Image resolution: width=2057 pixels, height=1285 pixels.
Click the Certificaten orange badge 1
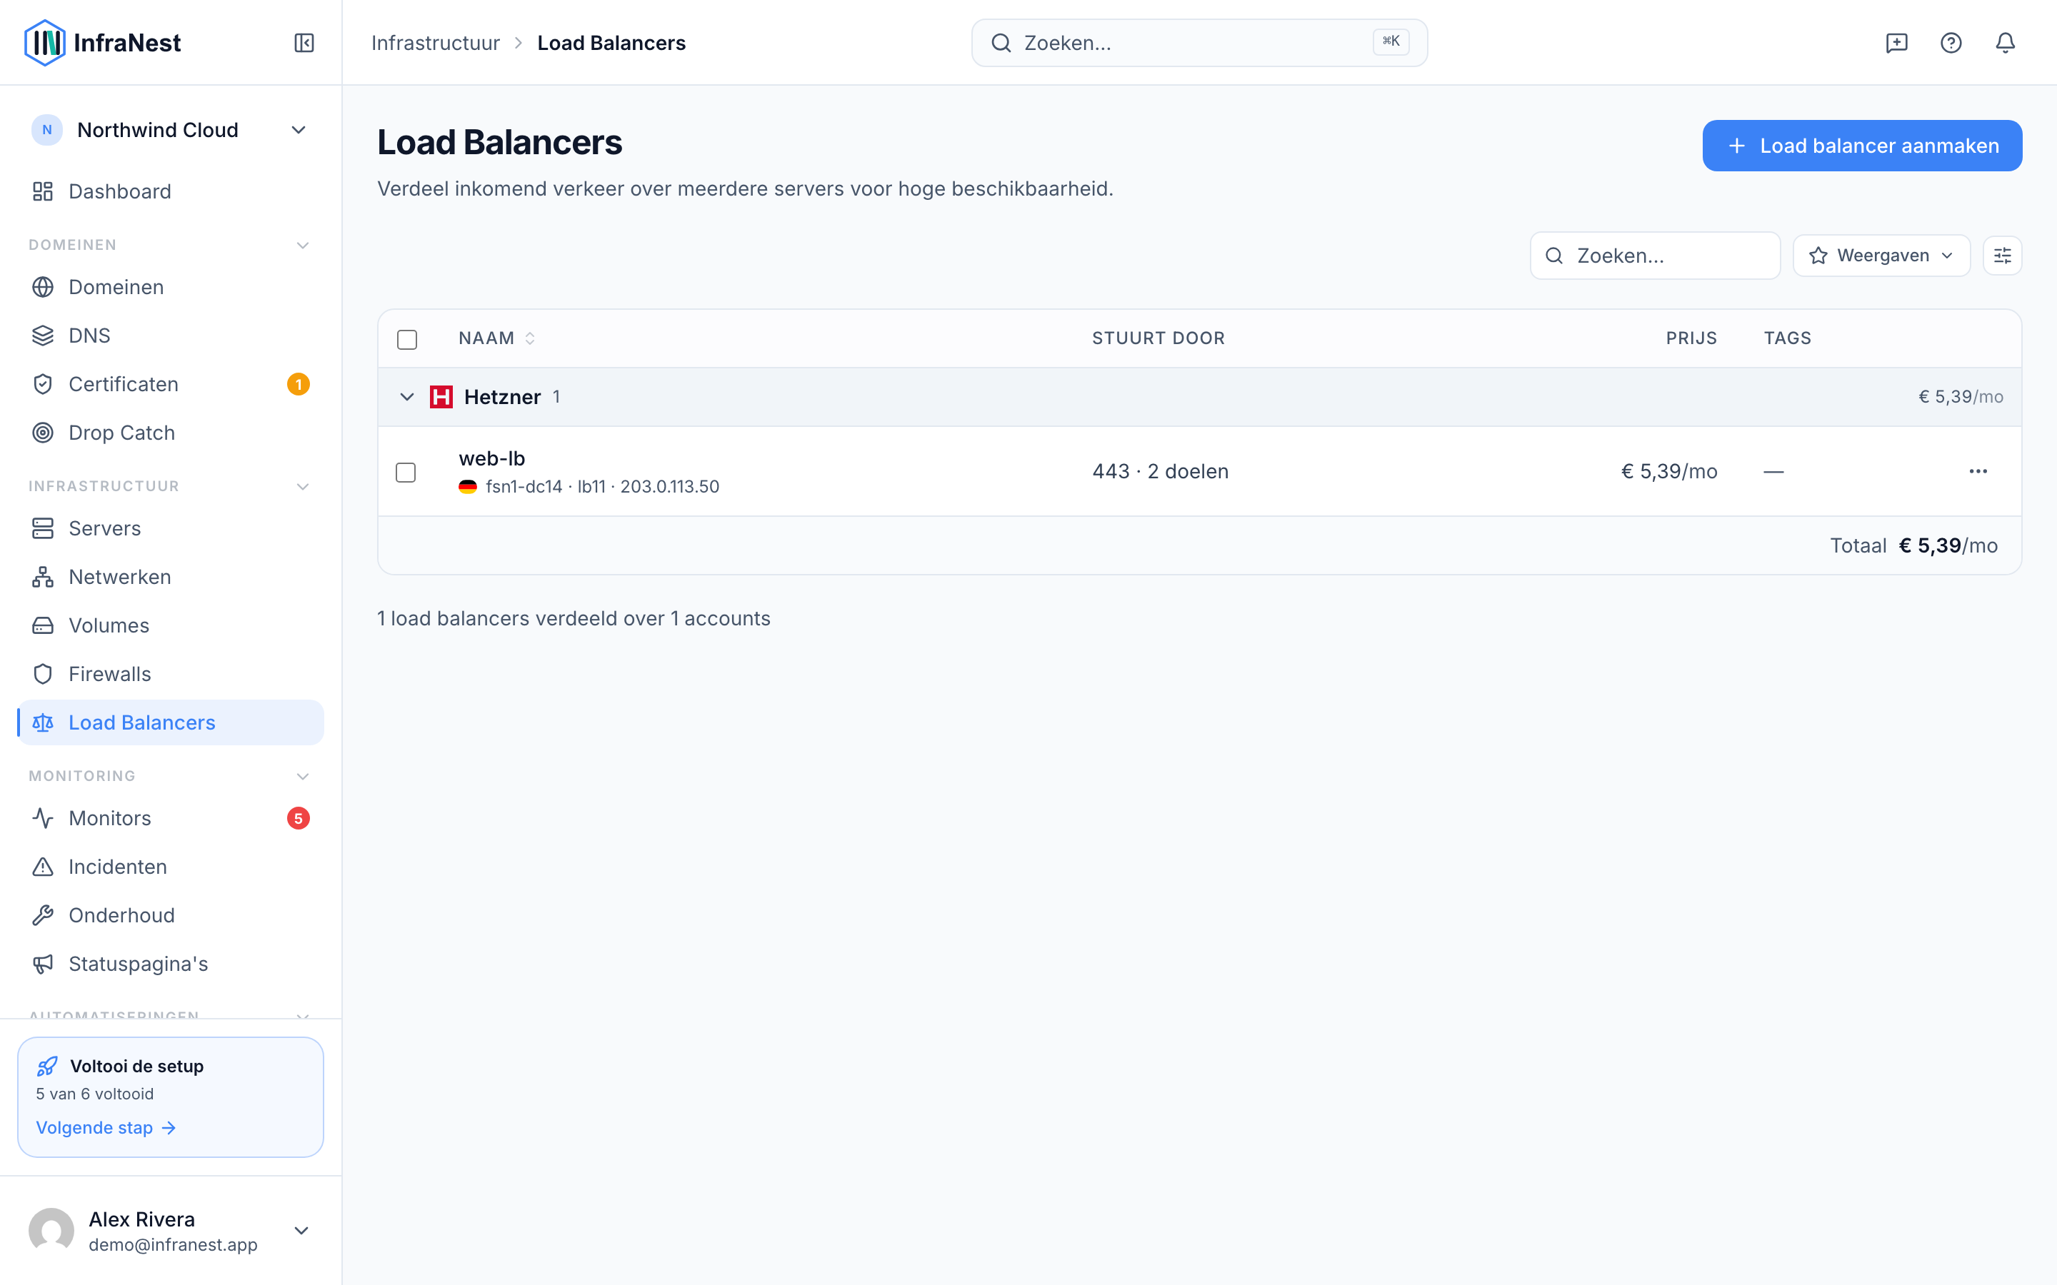[x=299, y=384]
